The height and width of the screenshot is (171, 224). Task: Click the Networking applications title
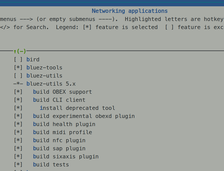click(129, 11)
